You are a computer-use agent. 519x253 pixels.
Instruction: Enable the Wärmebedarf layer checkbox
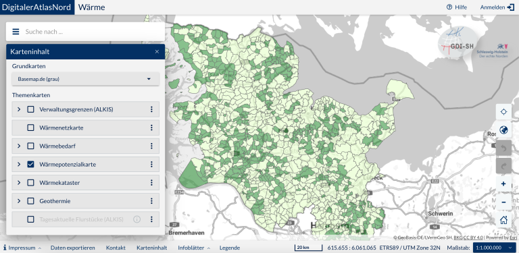(x=30, y=146)
